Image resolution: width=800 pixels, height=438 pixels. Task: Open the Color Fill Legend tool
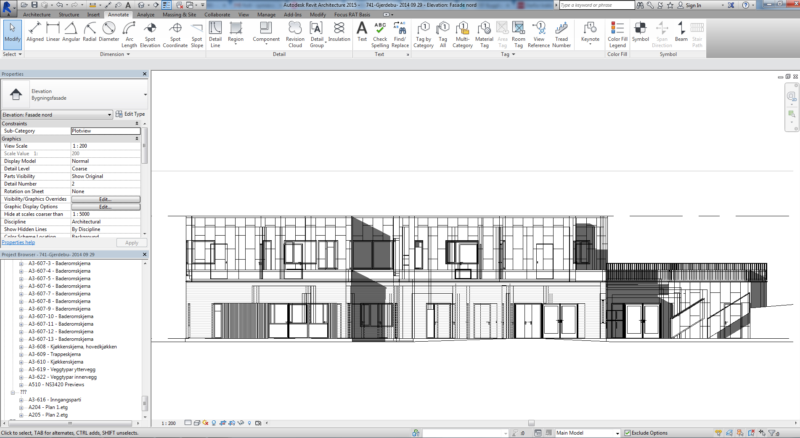point(617,34)
